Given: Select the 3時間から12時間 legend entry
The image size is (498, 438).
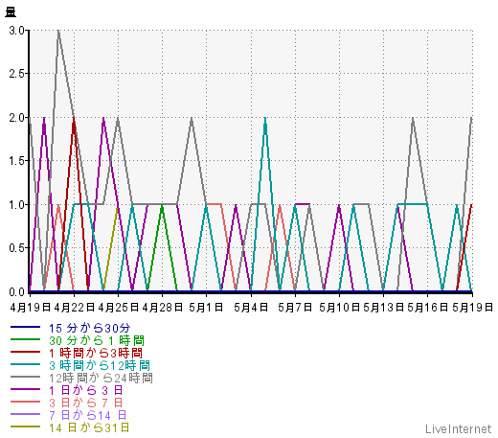Looking at the screenshot, I should [x=100, y=365].
